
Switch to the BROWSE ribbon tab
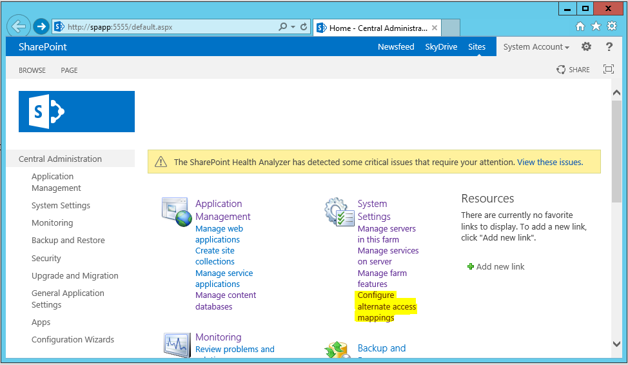click(32, 70)
